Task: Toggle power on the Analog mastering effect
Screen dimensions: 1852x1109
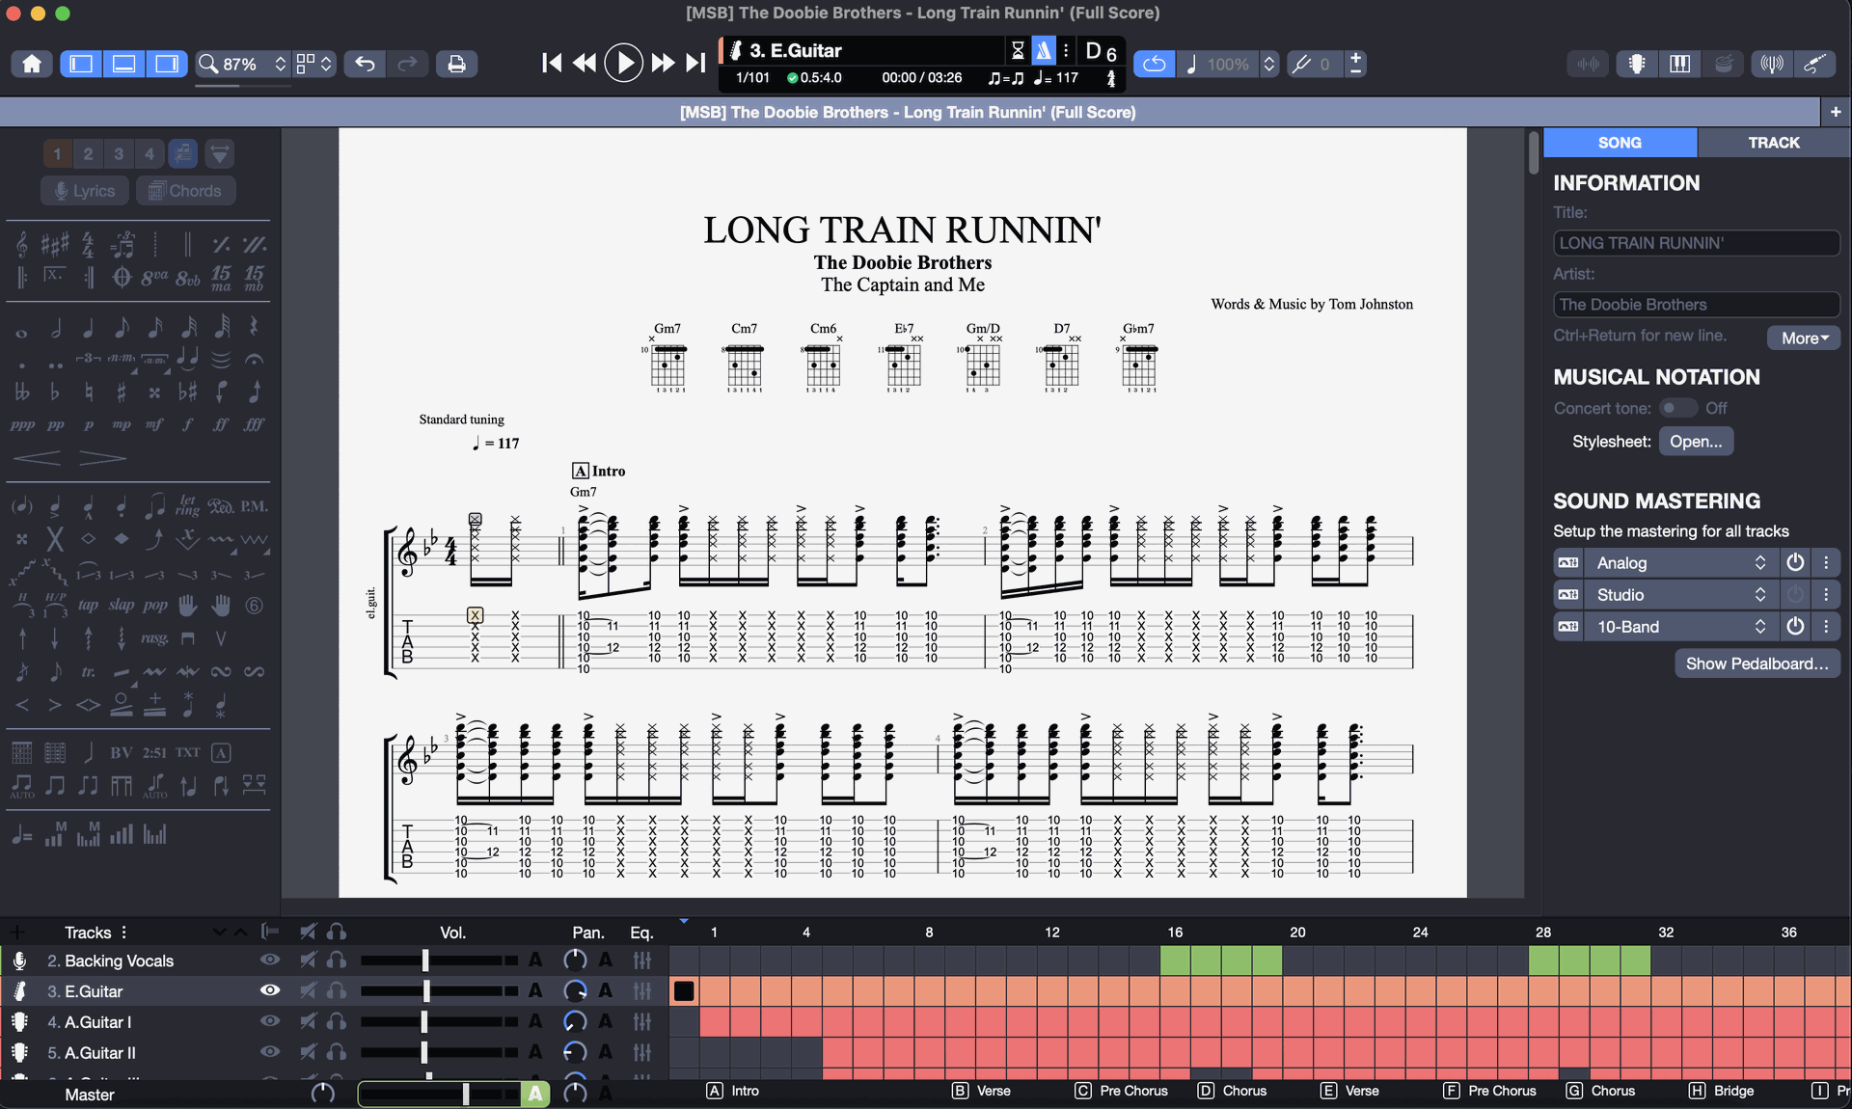Action: coord(1794,562)
